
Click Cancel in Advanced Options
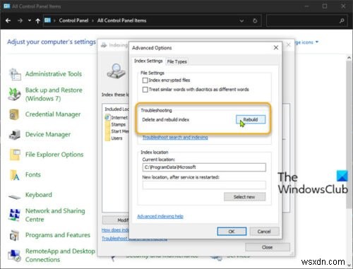point(264,232)
